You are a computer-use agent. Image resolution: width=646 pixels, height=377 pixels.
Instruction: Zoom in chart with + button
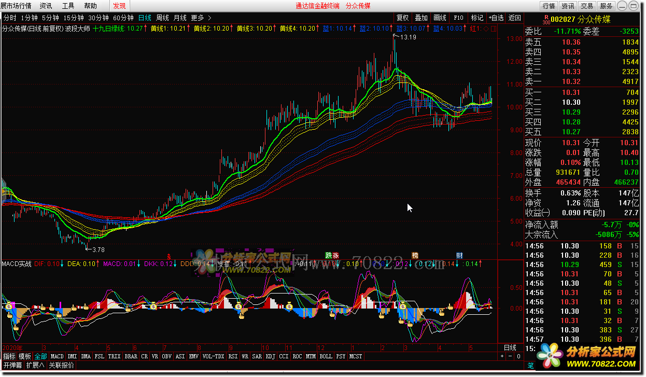click(502, 356)
